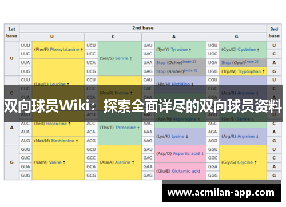The image size is (286, 207).
Task: Select the UAG codon cell
Action: click(148, 71)
